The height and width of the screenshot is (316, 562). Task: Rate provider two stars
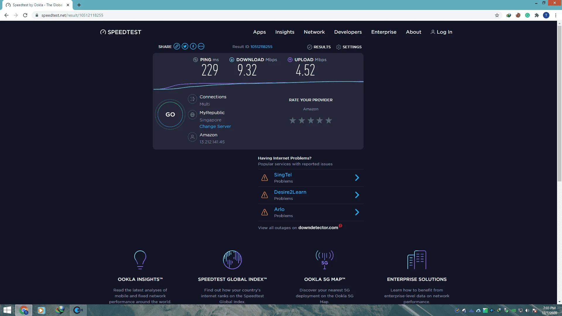301,120
